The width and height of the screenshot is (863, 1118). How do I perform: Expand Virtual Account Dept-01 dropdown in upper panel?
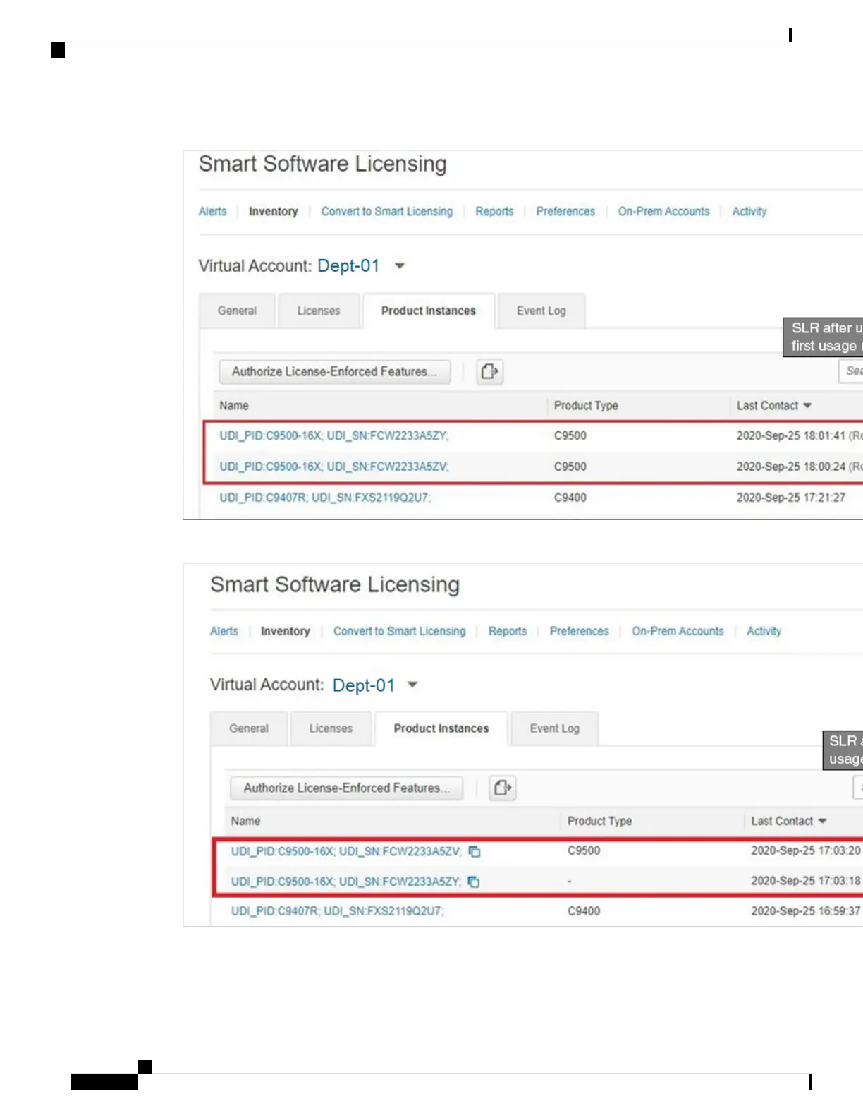click(400, 266)
